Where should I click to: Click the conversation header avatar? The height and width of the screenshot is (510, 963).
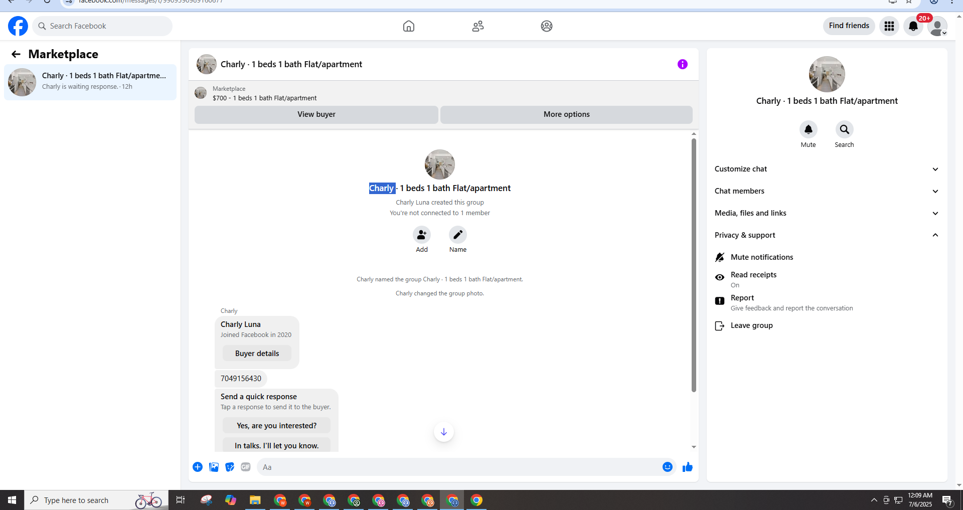point(207,64)
